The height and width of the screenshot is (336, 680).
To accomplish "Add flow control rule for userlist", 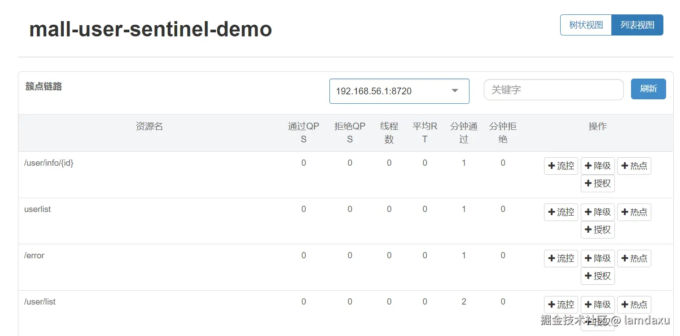I will (x=561, y=212).
